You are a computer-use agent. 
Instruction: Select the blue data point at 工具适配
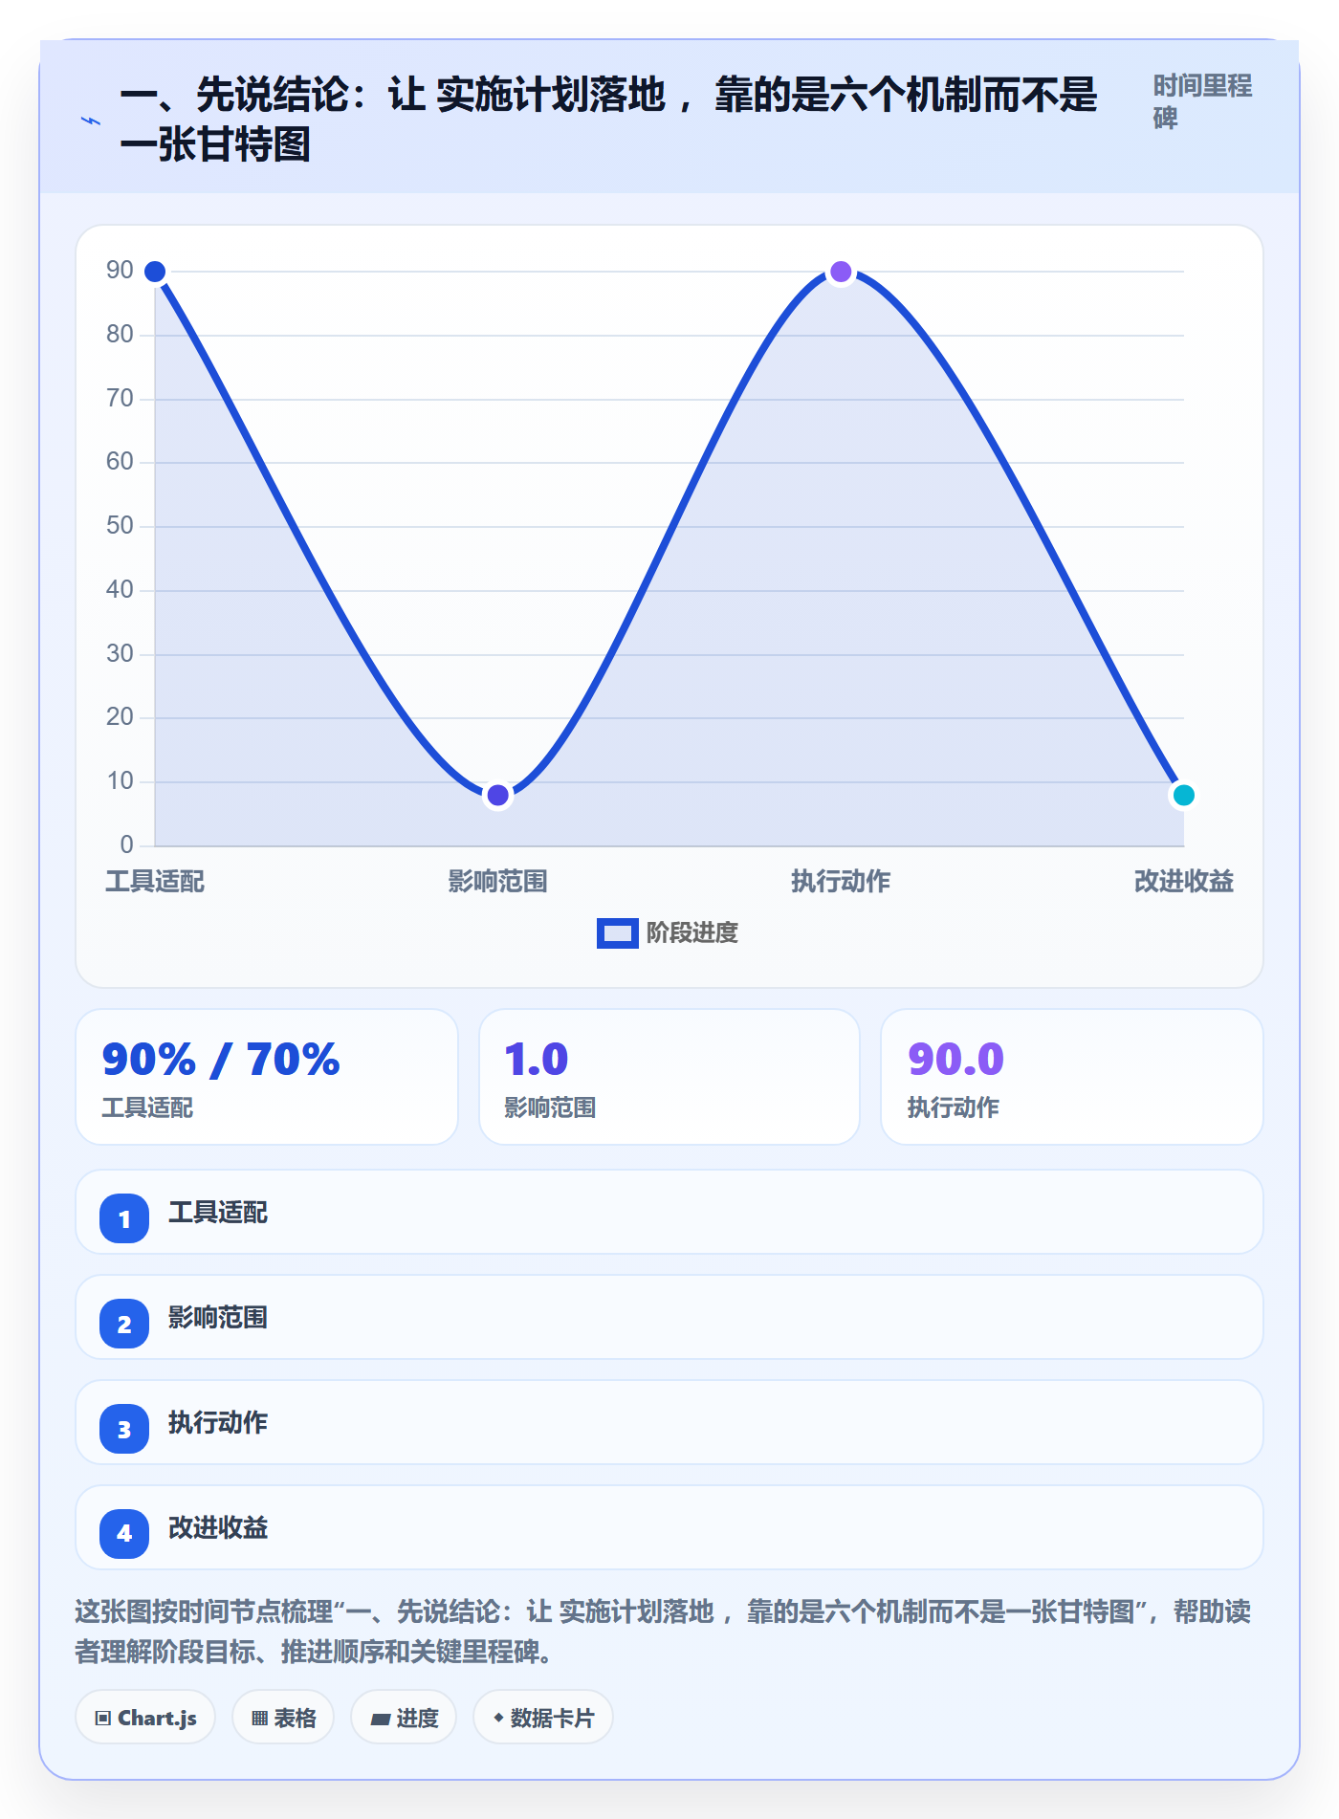[x=155, y=272]
